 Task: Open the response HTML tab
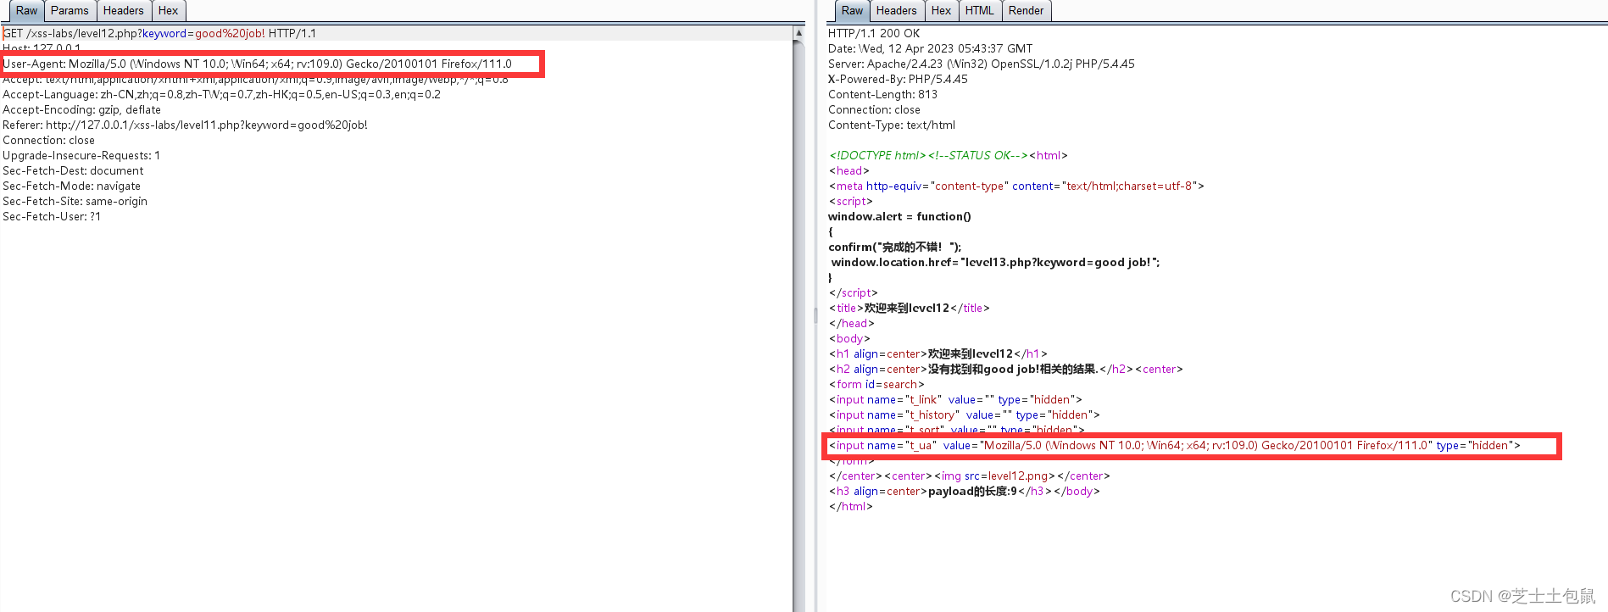(980, 11)
